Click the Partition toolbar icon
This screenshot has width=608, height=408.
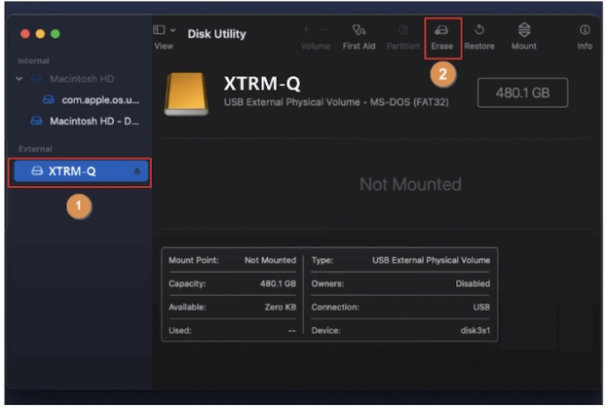click(x=403, y=31)
